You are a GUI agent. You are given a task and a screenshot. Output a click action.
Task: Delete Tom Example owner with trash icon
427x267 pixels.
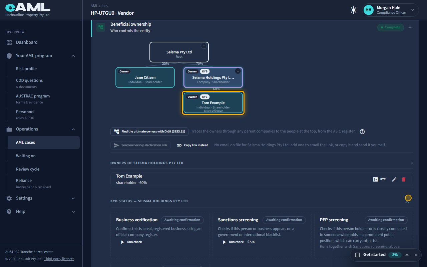(x=404, y=179)
